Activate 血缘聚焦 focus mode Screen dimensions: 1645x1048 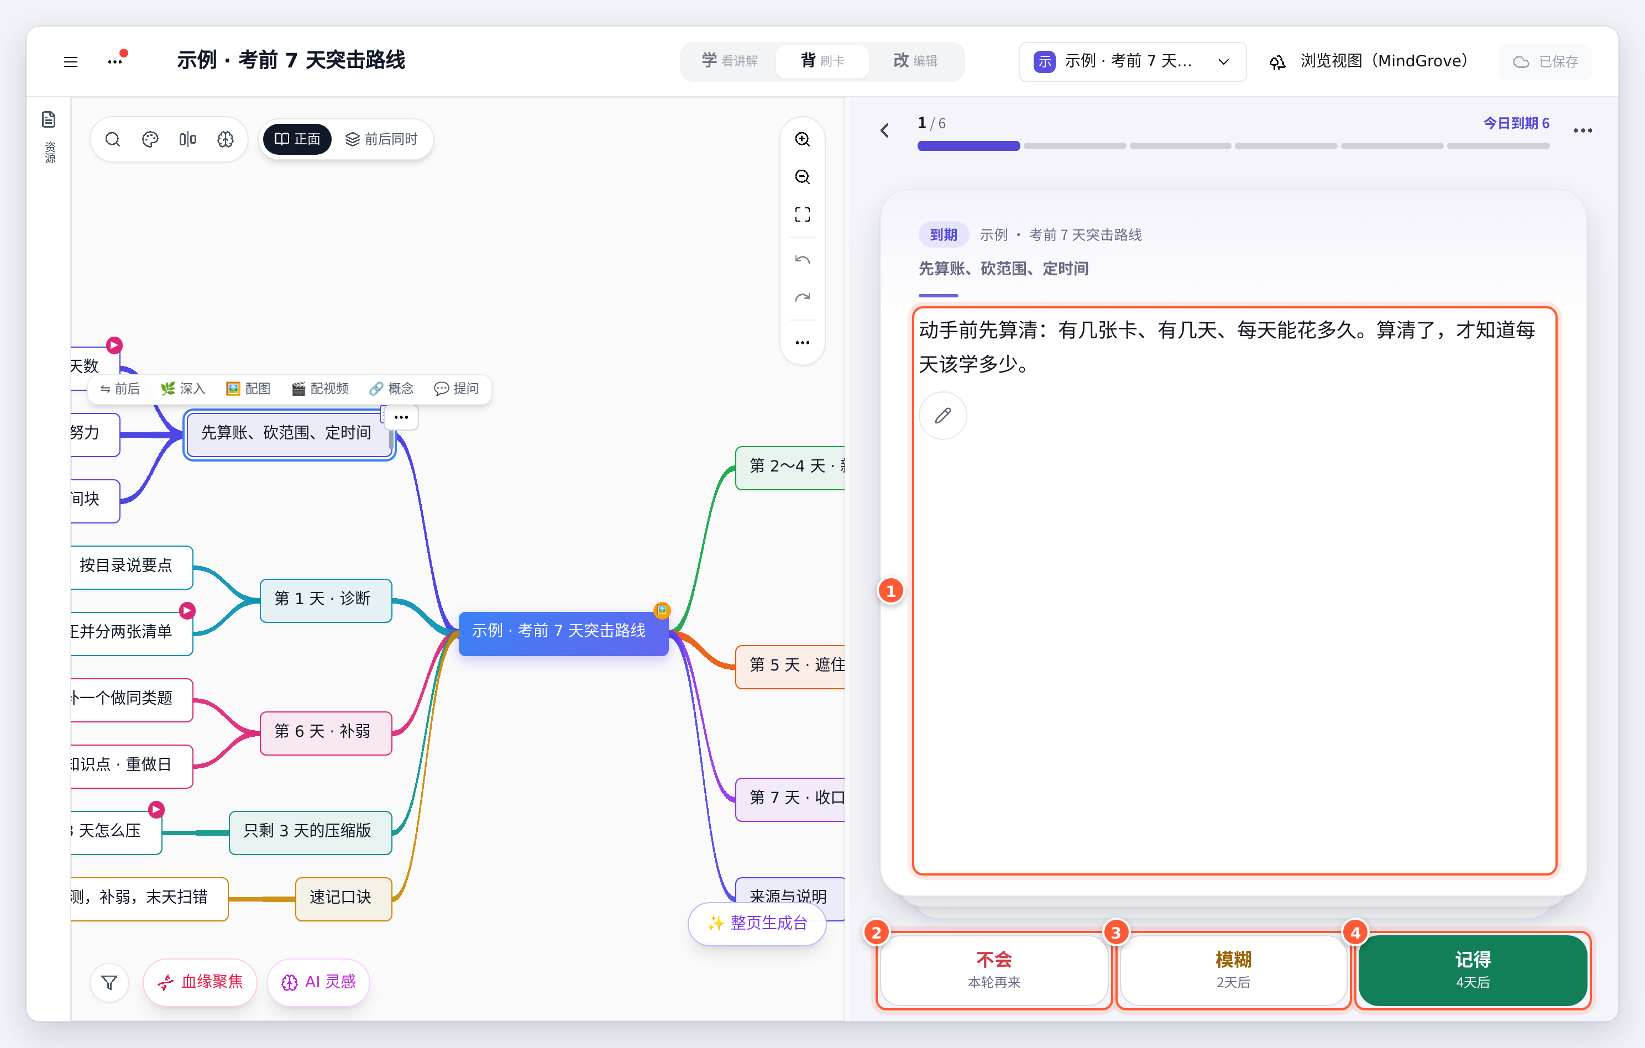[x=200, y=982]
